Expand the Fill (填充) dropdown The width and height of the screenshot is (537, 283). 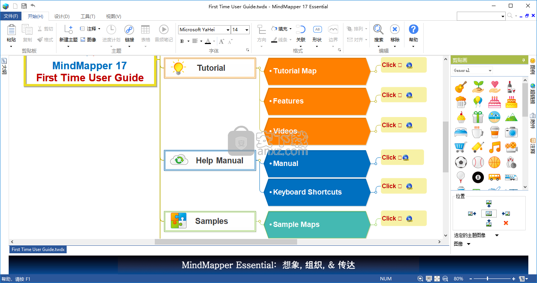click(290, 29)
